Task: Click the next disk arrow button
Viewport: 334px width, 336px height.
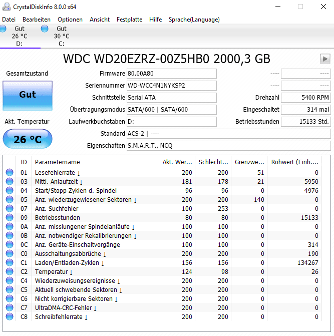Action: (325, 59)
